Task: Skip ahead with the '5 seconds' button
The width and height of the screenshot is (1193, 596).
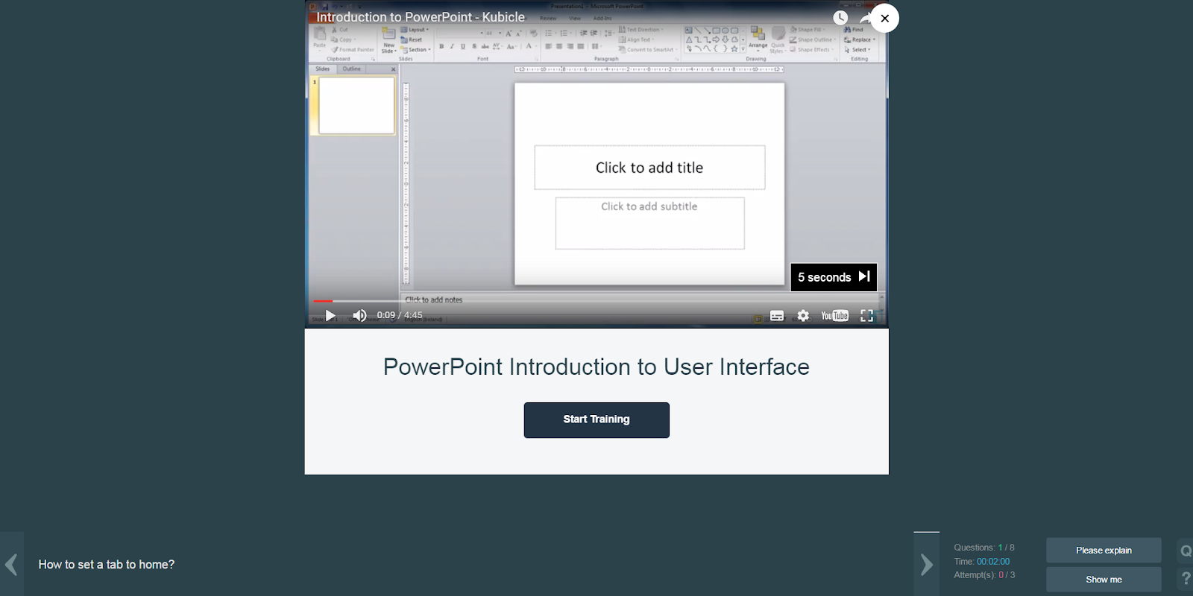Action: [x=834, y=276]
